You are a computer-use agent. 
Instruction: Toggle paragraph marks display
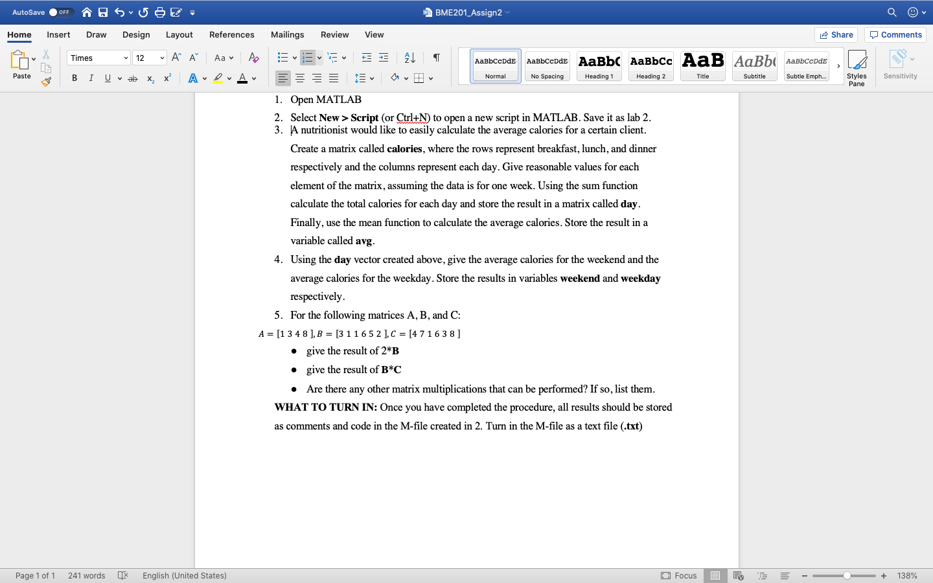click(x=436, y=58)
